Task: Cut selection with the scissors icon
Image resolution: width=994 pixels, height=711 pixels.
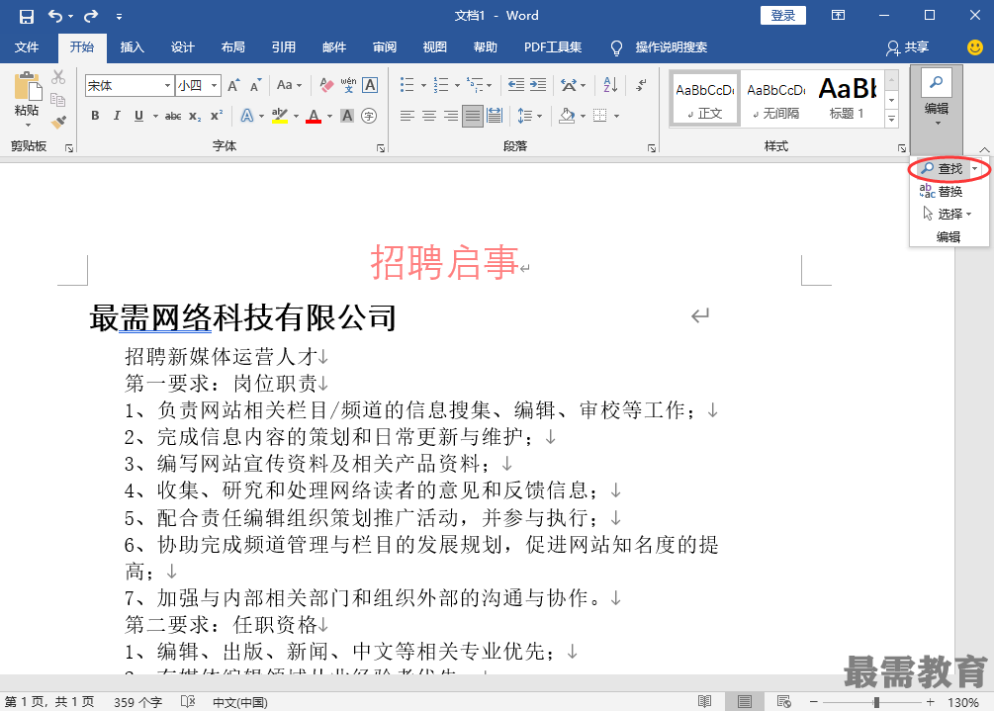Action: [58, 77]
